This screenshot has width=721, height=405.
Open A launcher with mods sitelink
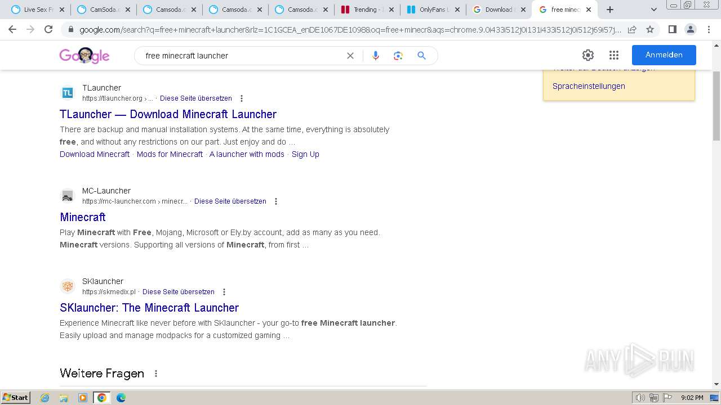click(247, 154)
